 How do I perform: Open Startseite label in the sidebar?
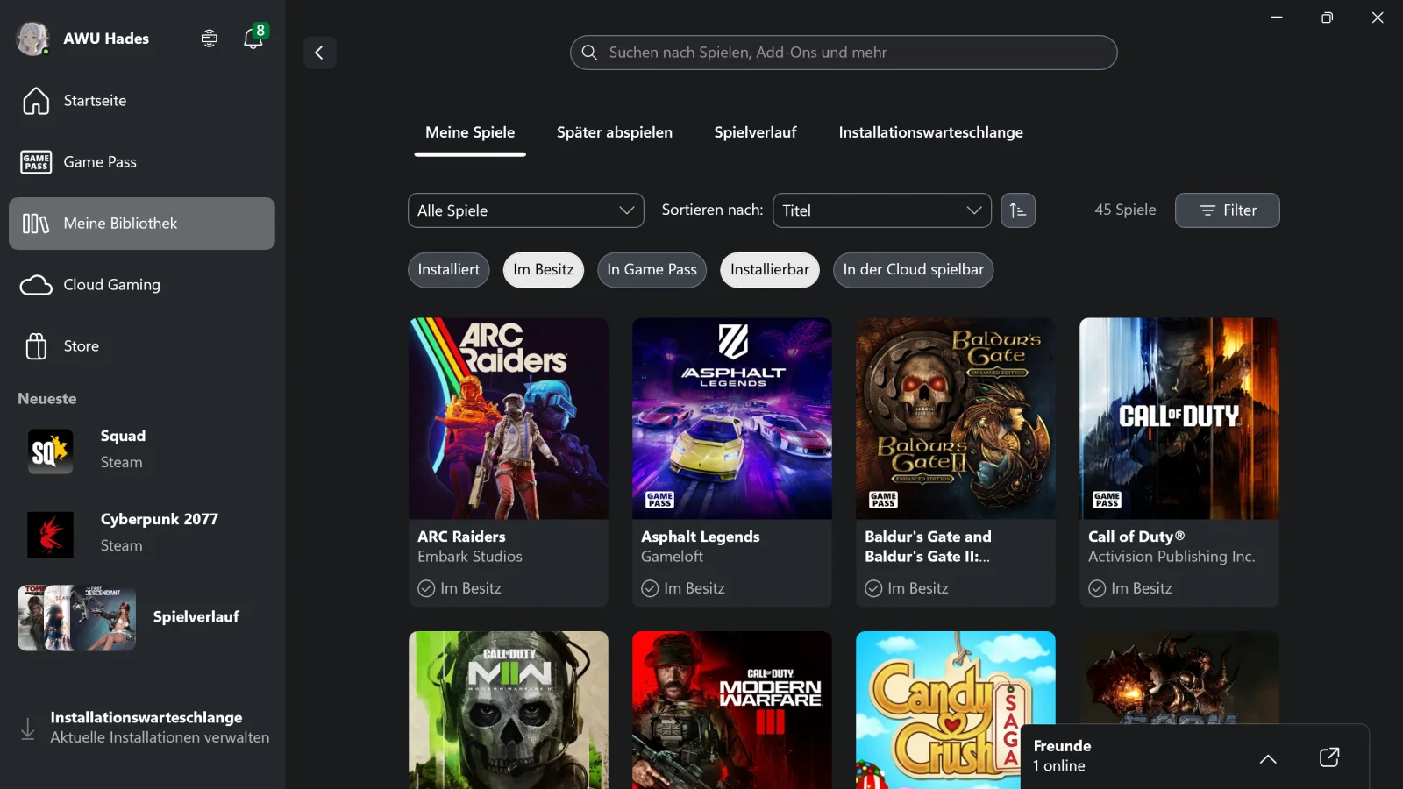95,101
